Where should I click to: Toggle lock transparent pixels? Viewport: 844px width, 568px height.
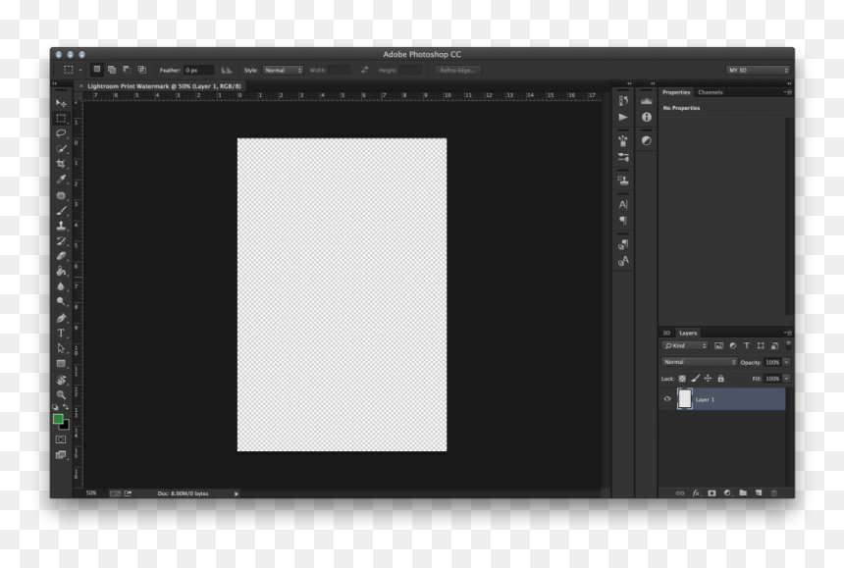pos(682,379)
